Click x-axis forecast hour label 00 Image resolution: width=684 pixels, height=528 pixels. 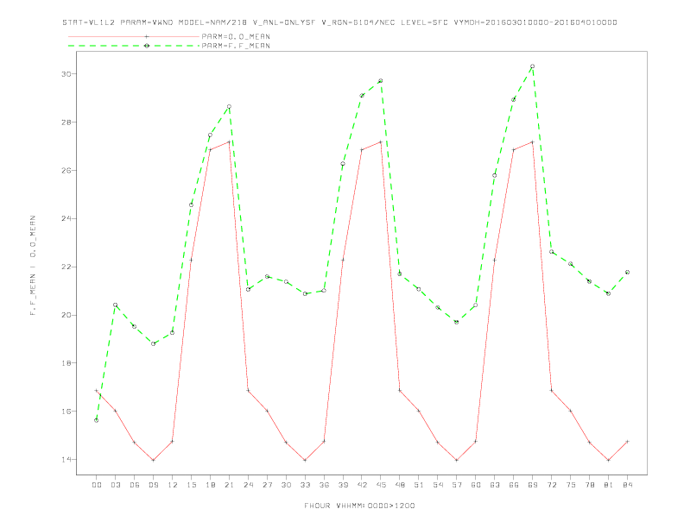click(x=97, y=485)
